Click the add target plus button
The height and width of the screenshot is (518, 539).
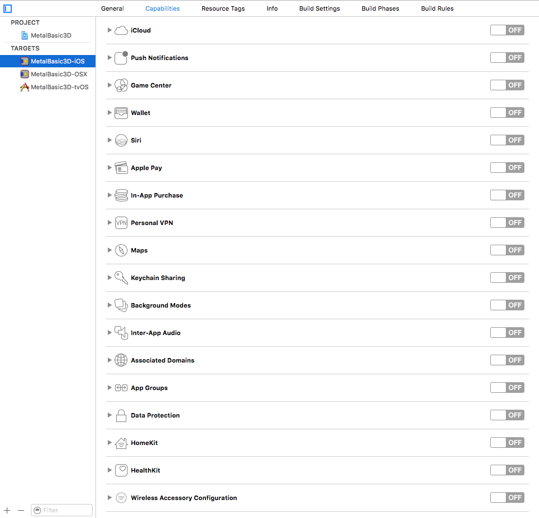click(7, 510)
